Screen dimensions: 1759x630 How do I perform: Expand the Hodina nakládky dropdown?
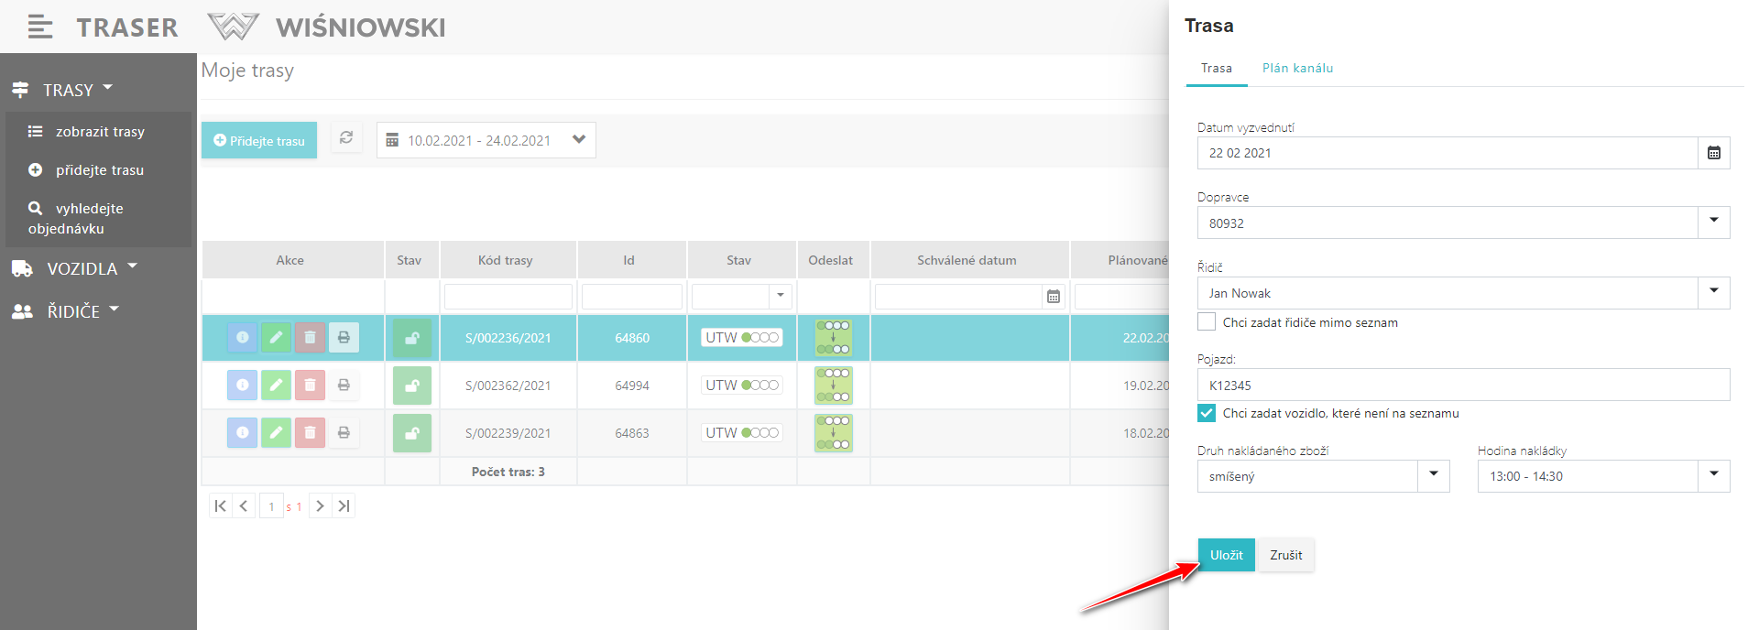point(1713,476)
